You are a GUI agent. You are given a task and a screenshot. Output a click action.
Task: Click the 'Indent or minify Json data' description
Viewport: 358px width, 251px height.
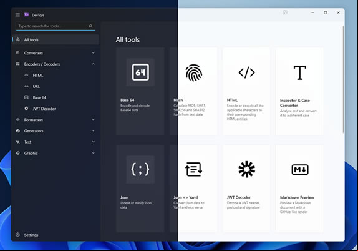[x=136, y=205]
